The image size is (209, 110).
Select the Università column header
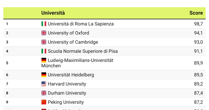53,13
